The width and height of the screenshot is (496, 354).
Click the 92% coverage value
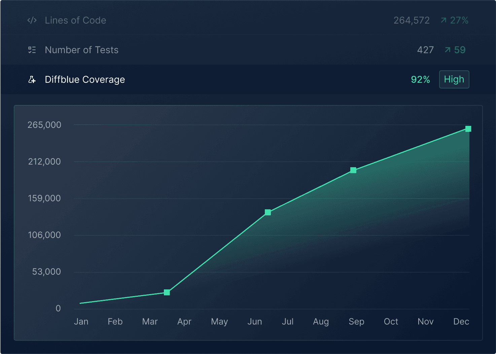tap(420, 80)
